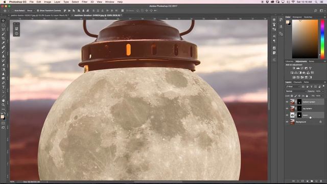327x184 pixels.
Task: Select the Magic Wand tool
Action: pos(3,34)
